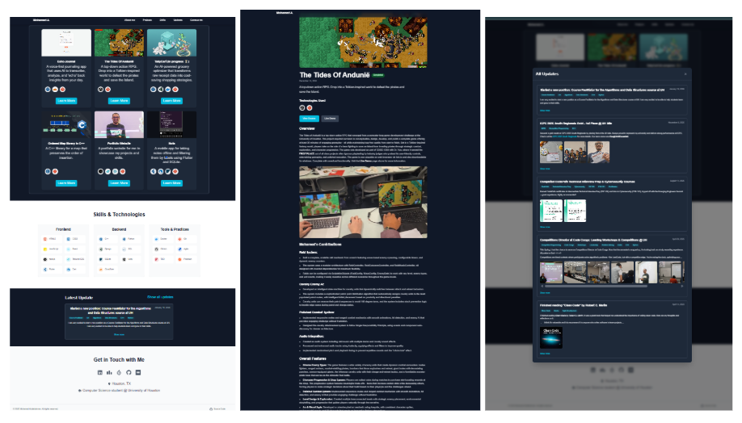Image resolution: width=742 pixels, height=423 pixels.
Task: Go to Contact me in the navbar
Action: point(196,19)
